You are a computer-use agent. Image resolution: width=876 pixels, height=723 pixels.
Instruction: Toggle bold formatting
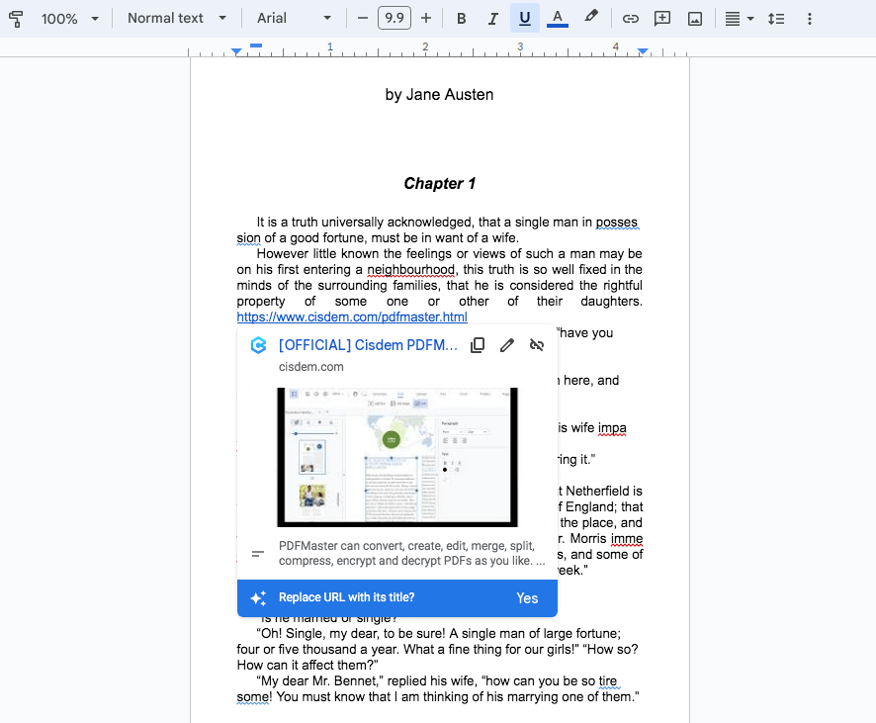(x=461, y=19)
